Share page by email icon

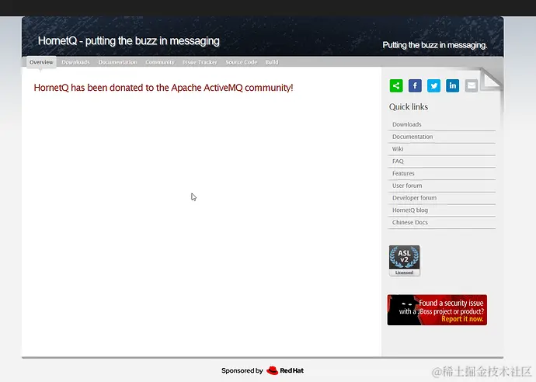tap(472, 85)
